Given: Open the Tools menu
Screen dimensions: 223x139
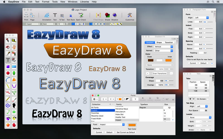Looking at the screenshot, I should pos(55,2).
